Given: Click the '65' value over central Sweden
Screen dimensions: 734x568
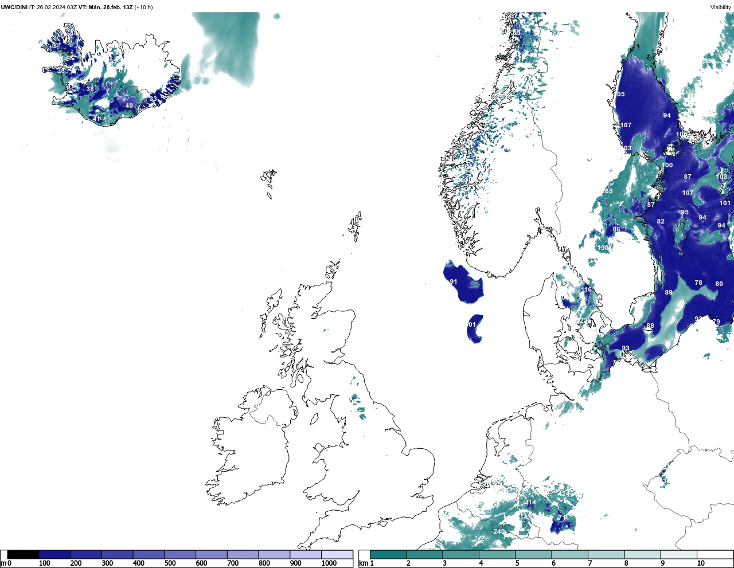Looking at the screenshot, I should tap(609, 191).
